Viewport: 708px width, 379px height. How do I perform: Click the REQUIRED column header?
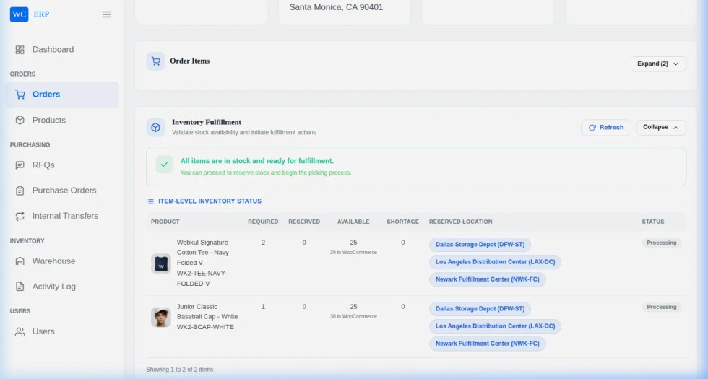pyautogui.click(x=263, y=222)
